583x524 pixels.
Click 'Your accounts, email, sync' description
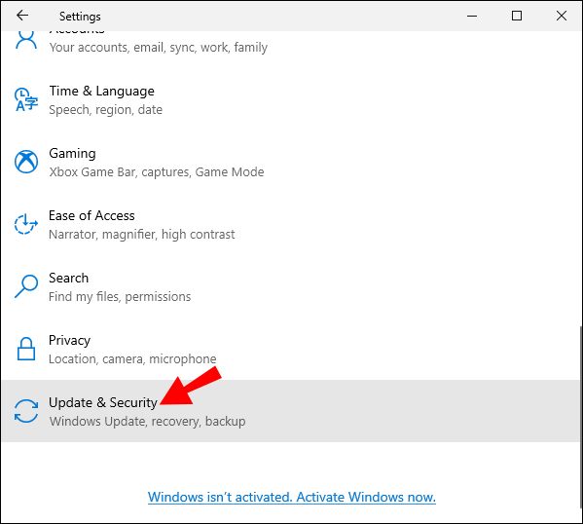click(159, 48)
